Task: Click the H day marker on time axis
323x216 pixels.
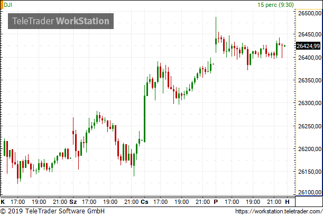Action: coord(287,202)
